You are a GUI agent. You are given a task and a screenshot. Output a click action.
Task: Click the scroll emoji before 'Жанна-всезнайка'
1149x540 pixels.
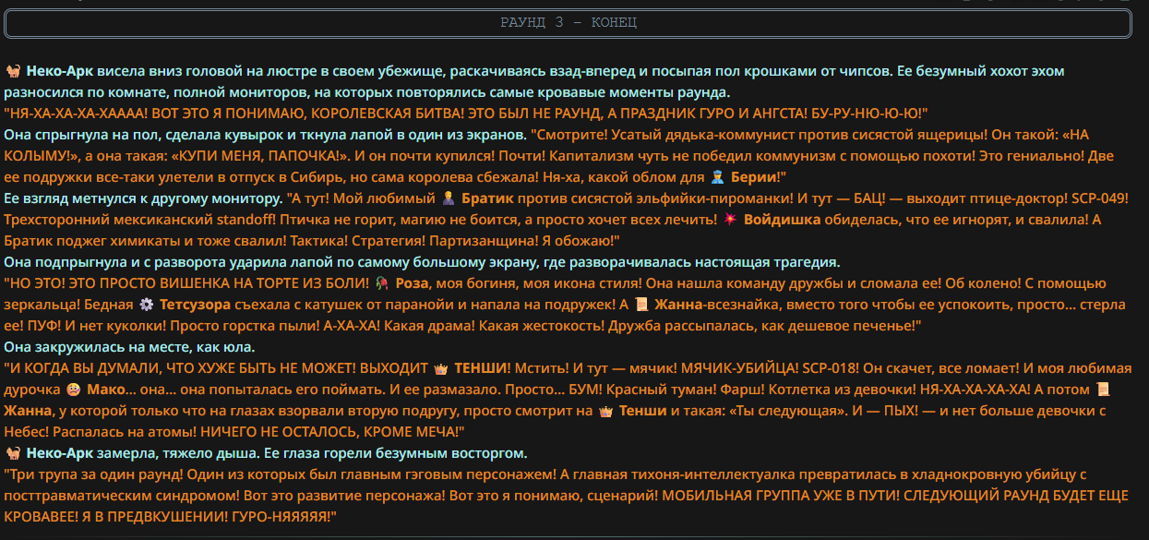(x=643, y=305)
